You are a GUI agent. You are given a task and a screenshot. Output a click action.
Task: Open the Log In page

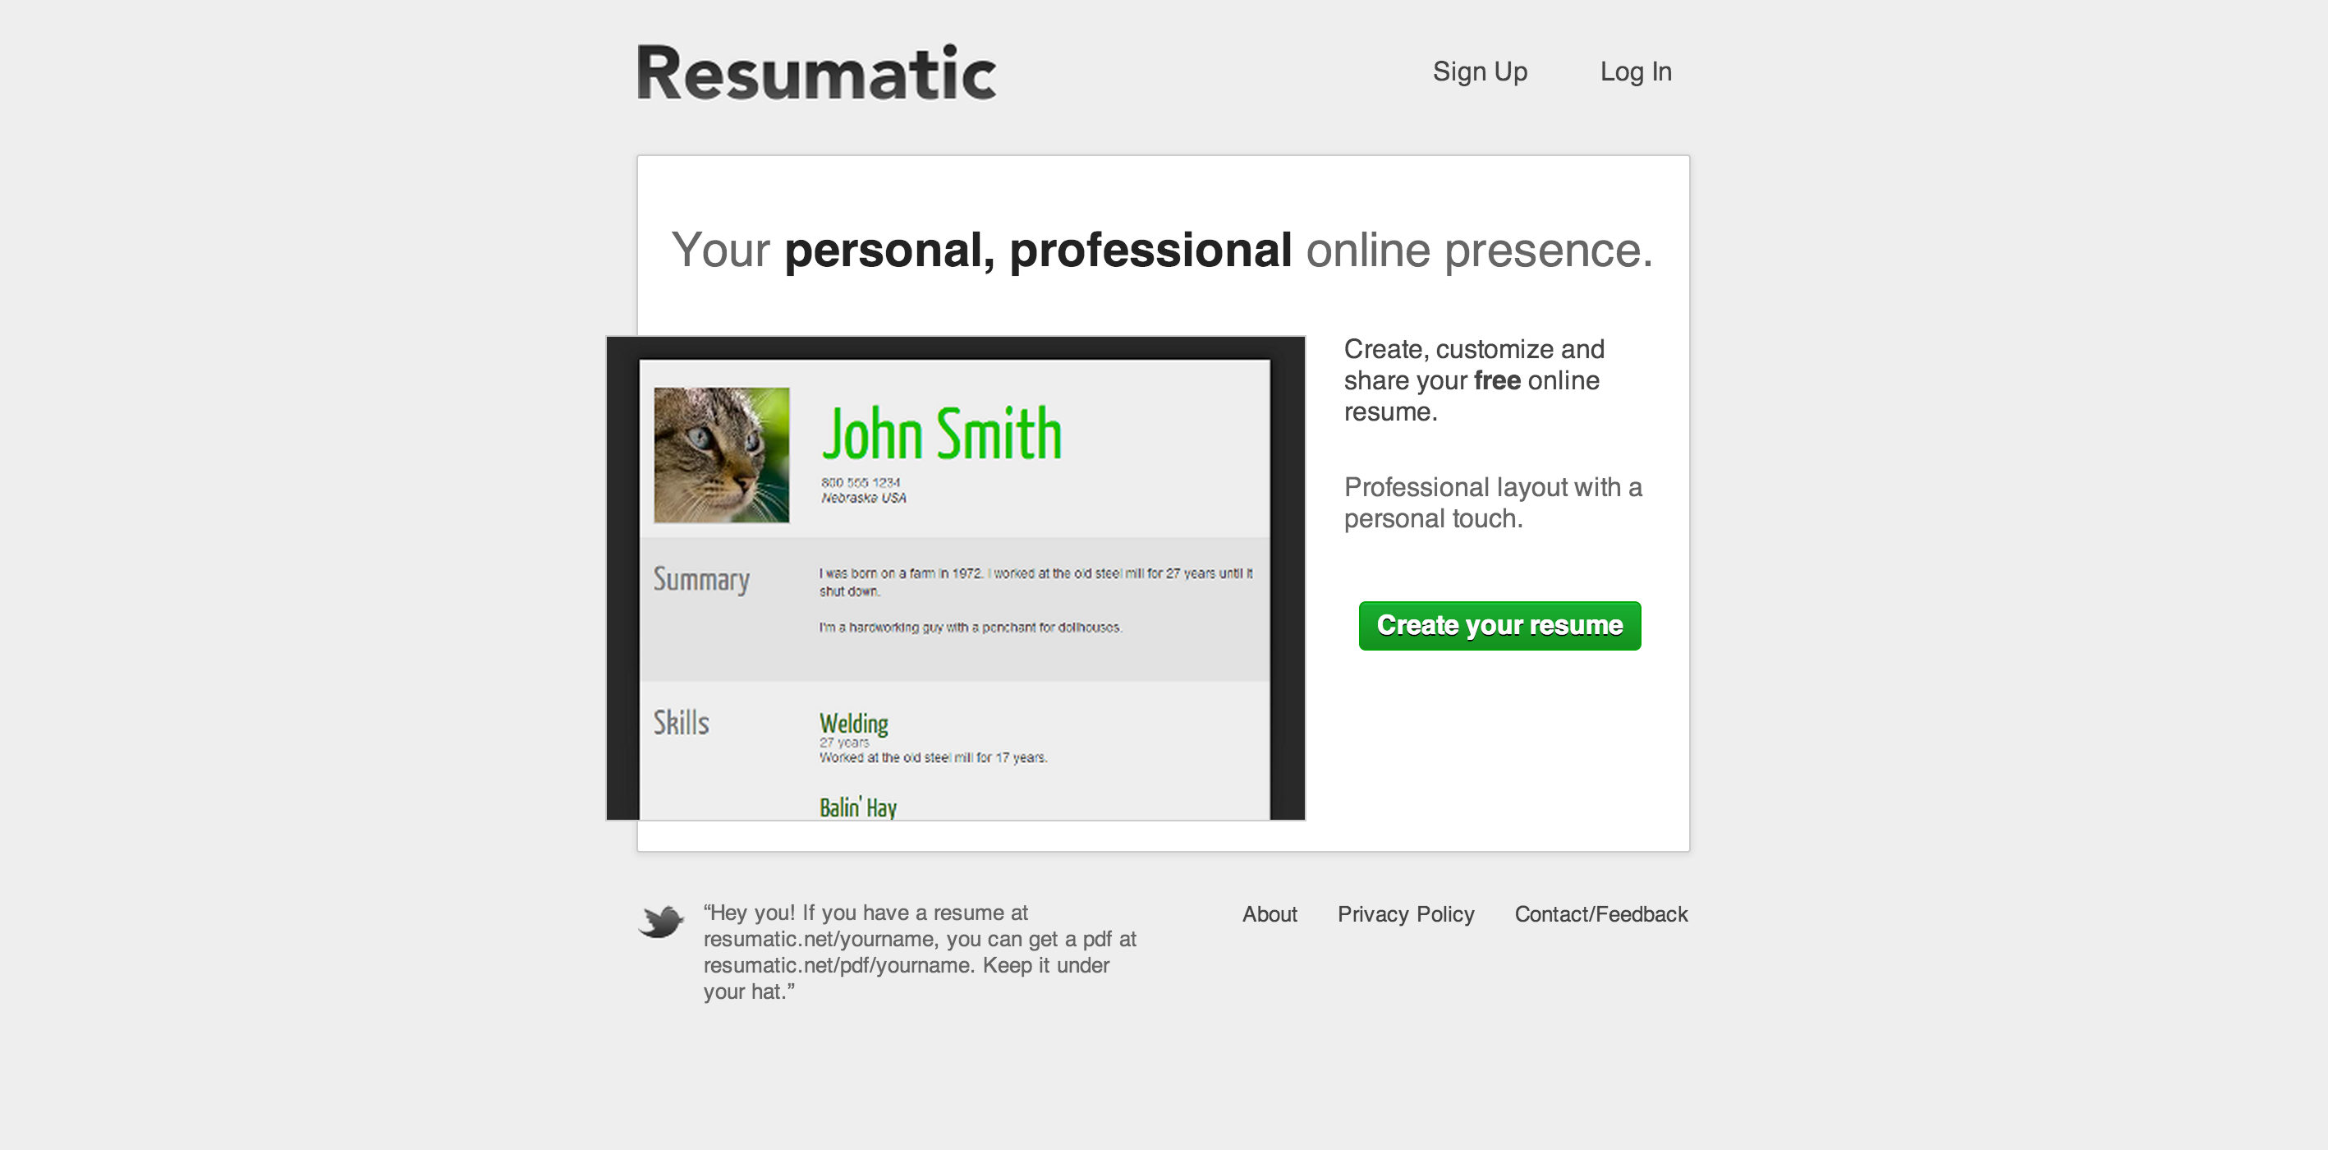pyautogui.click(x=1635, y=71)
